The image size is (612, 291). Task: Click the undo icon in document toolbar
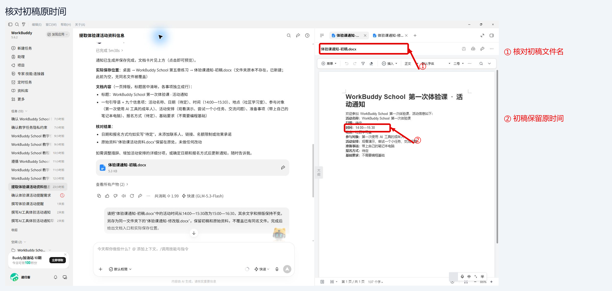(347, 63)
